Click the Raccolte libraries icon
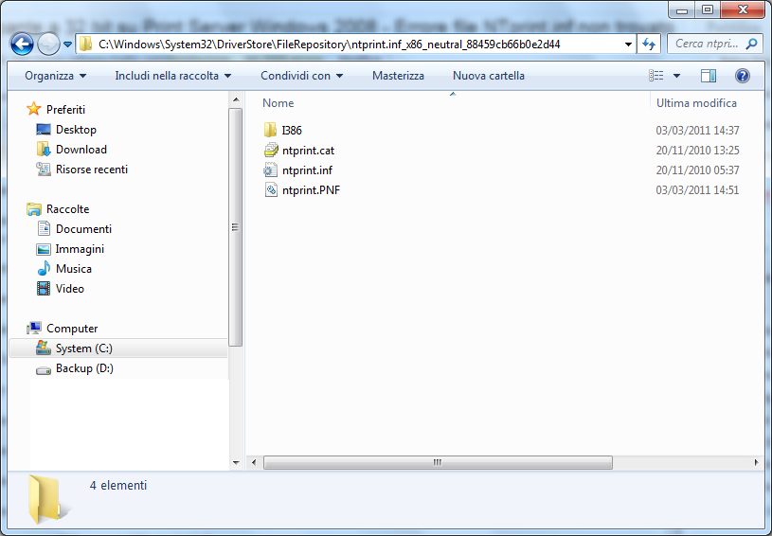Screen dimensions: 772x536 tap(34, 209)
